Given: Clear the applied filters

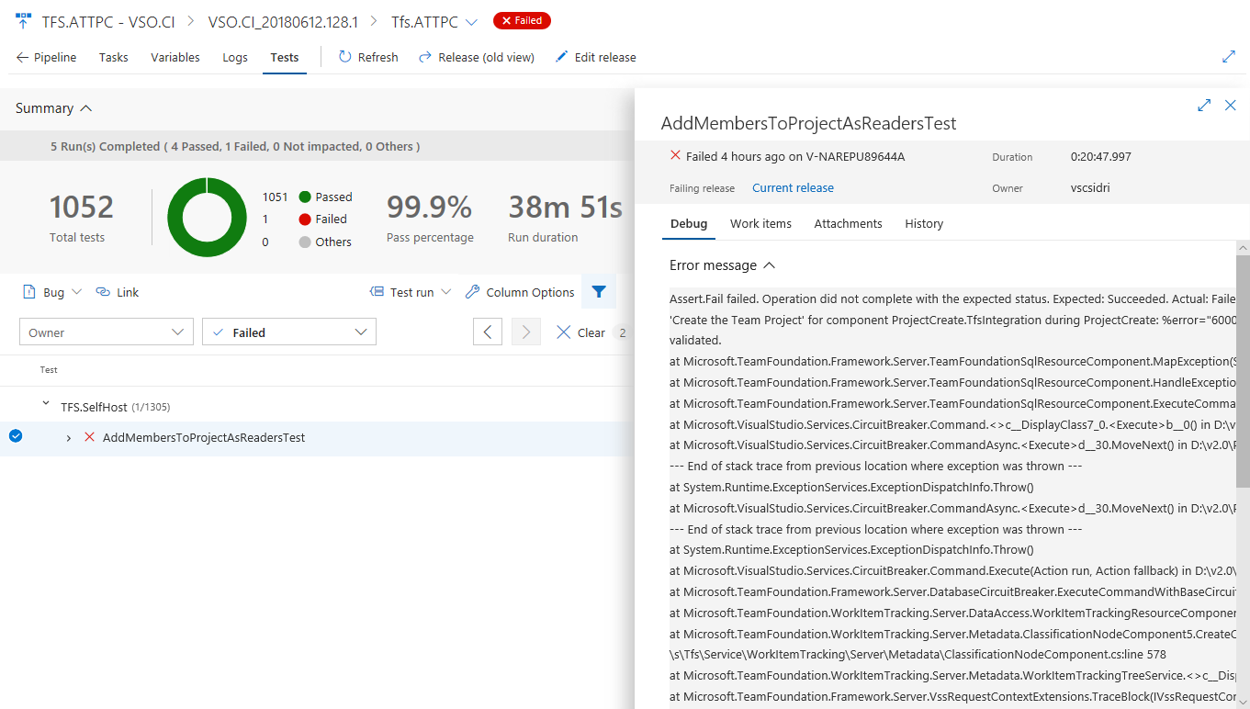Looking at the screenshot, I should coord(581,332).
